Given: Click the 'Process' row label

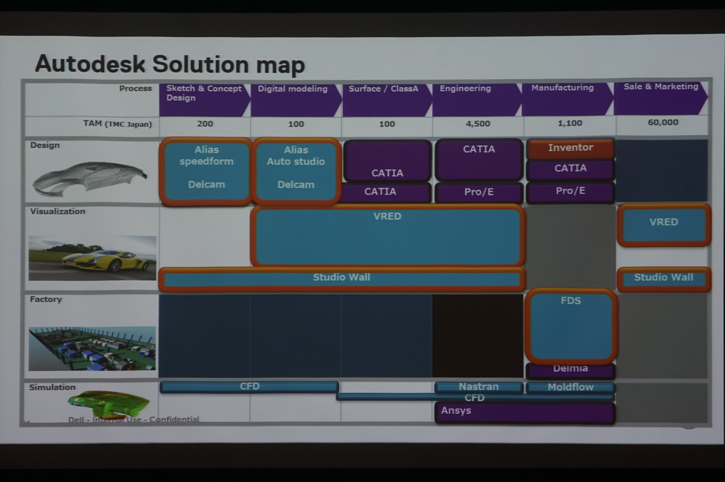Looking at the screenshot, I should [x=136, y=88].
